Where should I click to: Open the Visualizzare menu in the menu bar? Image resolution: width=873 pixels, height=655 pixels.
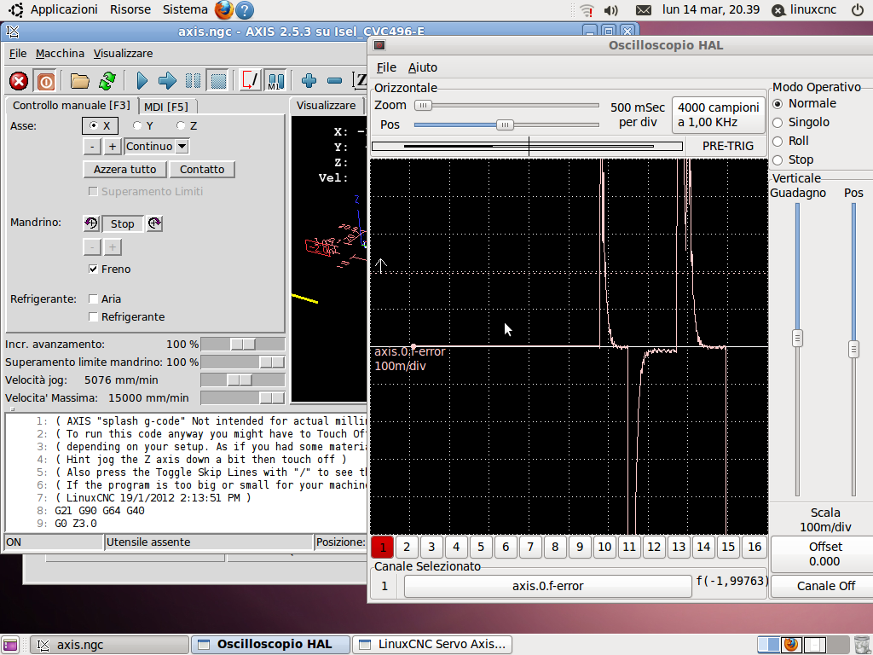point(123,54)
